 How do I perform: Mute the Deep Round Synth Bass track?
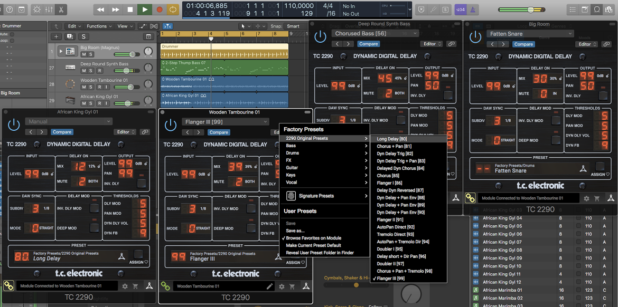tap(83, 71)
